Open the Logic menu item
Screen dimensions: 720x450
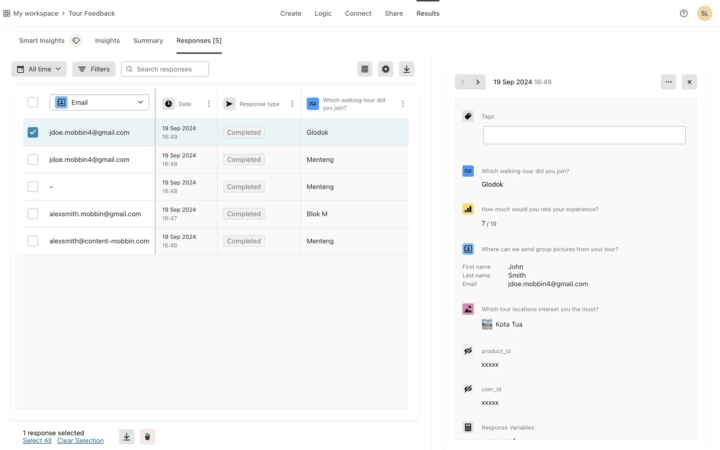pyautogui.click(x=323, y=13)
